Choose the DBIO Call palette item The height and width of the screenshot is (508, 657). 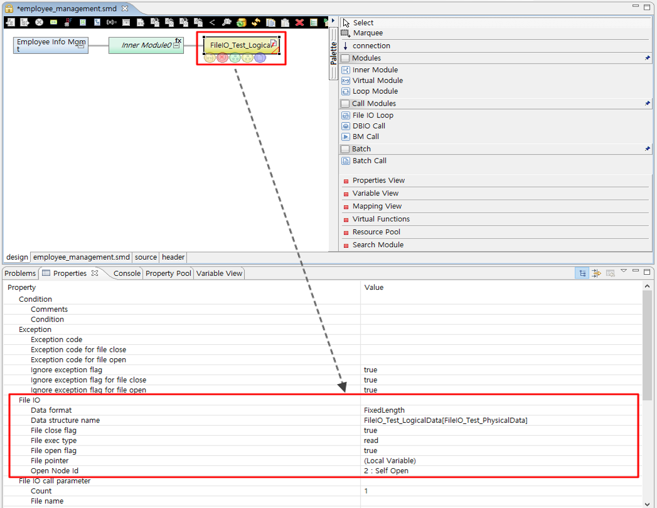point(369,126)
